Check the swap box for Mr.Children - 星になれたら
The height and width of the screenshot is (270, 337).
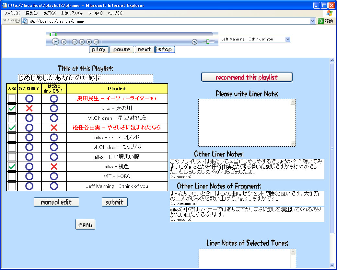point(12,118)
